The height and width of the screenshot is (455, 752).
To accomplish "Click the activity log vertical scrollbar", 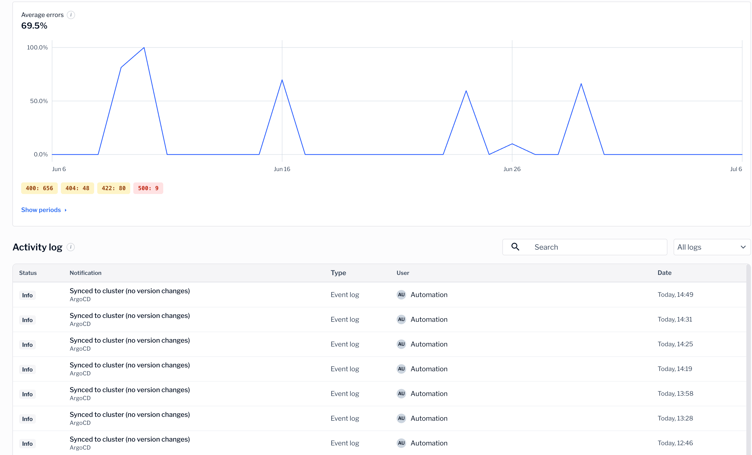I will pos(748,360).
